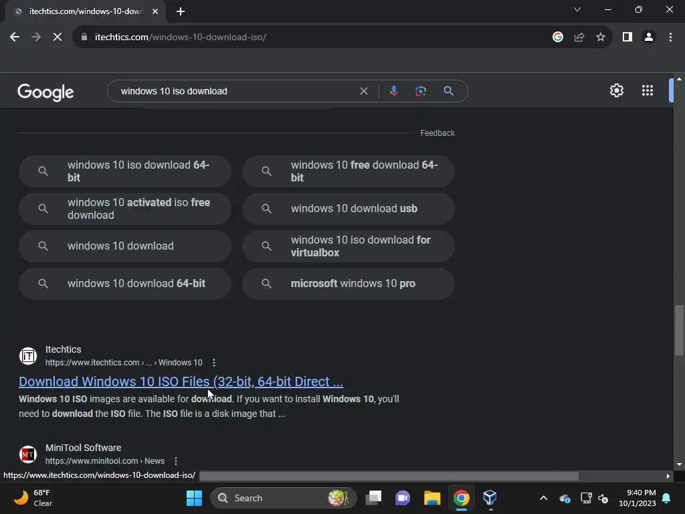Click the Itechtics site name

tap(64, 349)
